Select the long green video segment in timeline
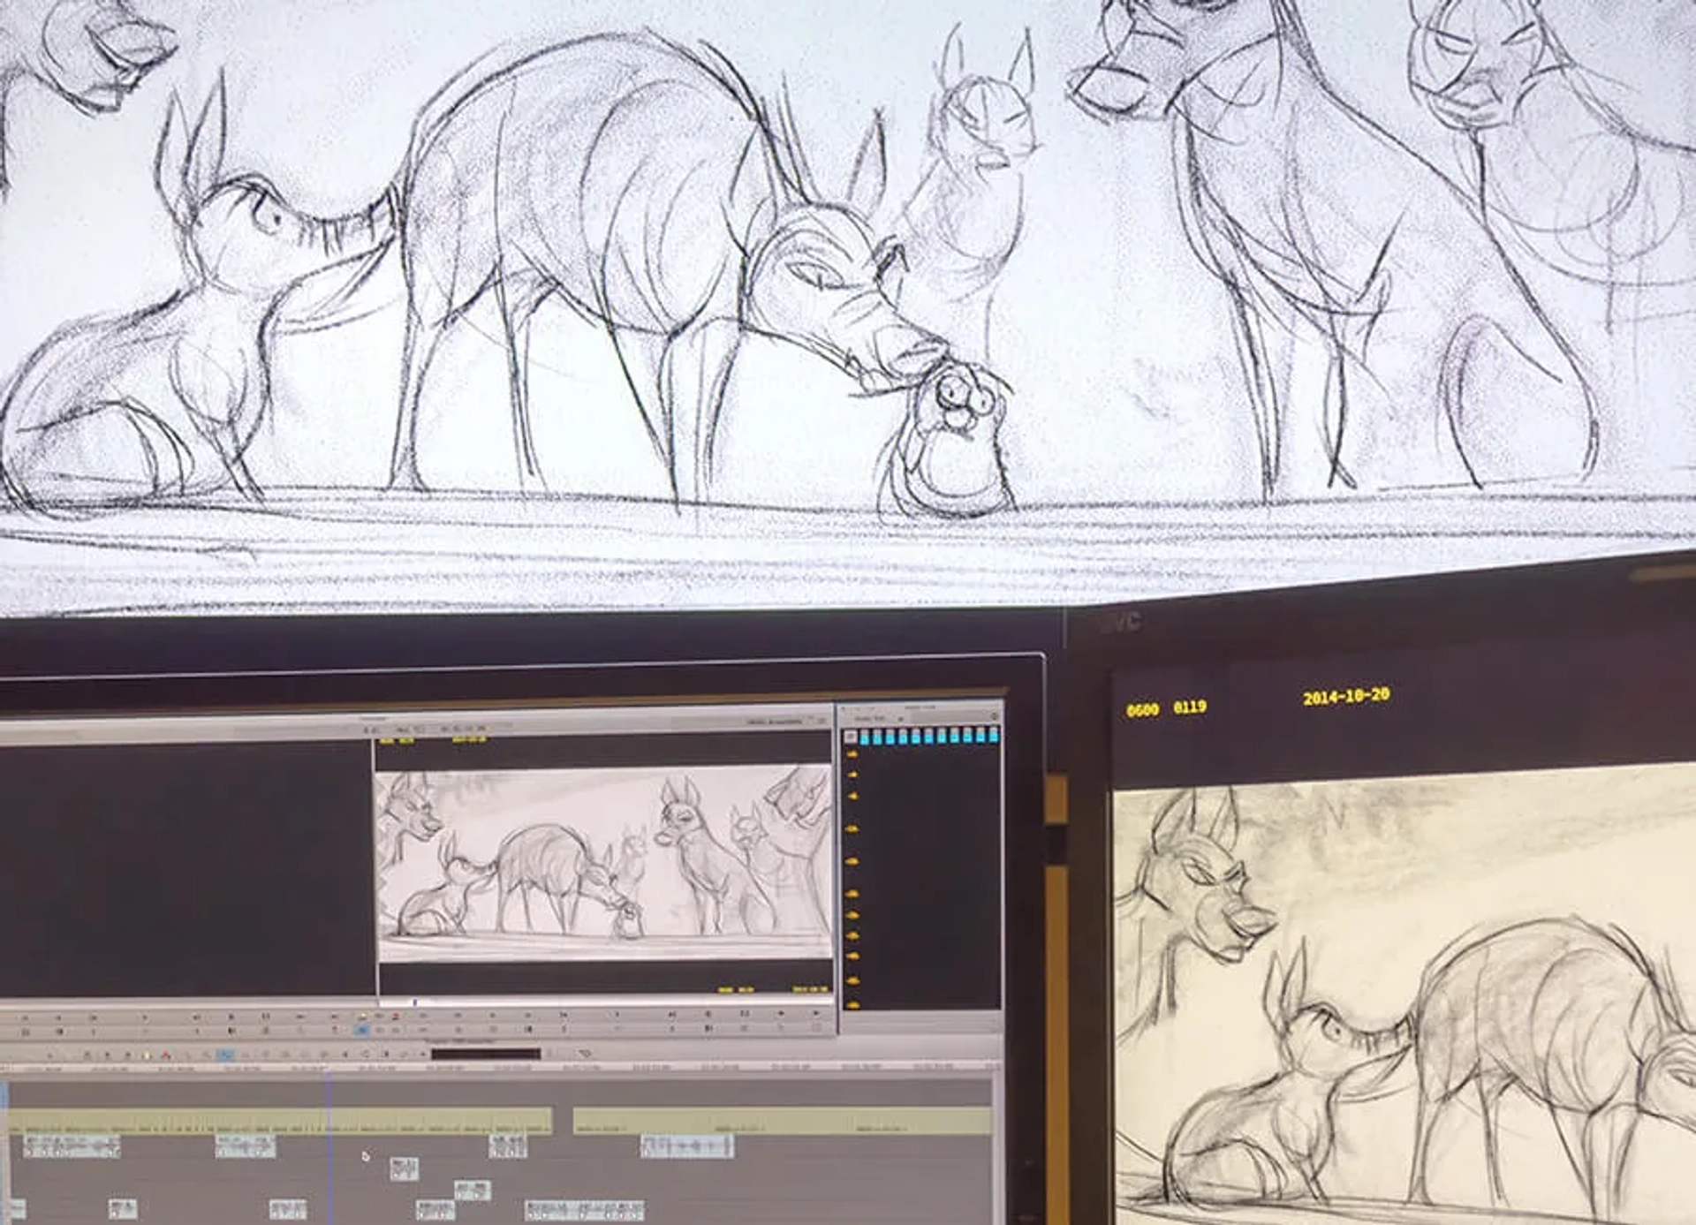The height and width of the screenshot is (1225, 1696). click(x=280, y=1123)
